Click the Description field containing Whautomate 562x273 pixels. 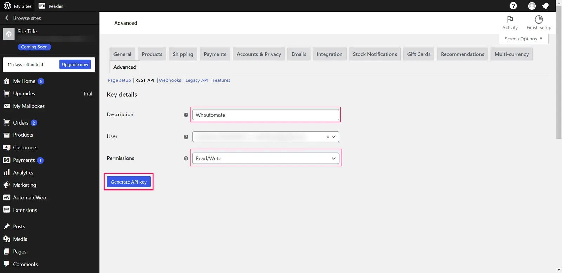[x=266, y=115]
